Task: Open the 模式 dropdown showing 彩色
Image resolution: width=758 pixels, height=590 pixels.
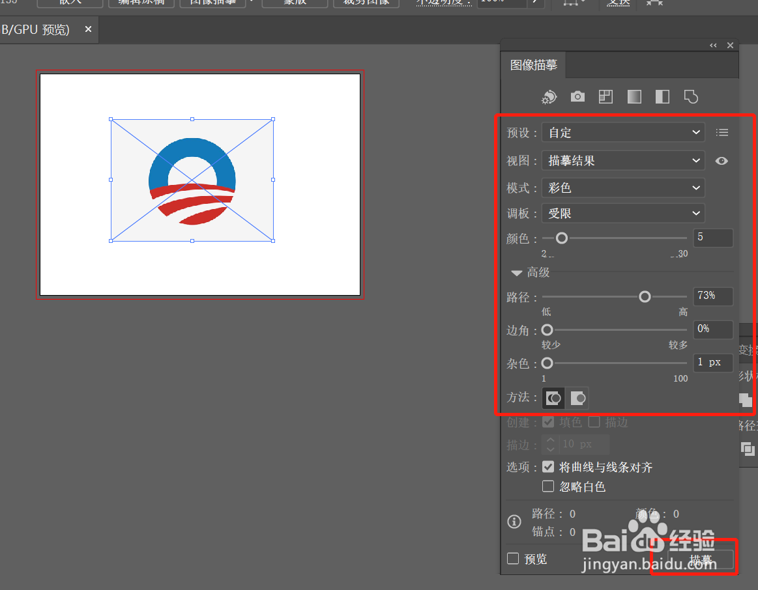Action: (x=623, y=188)
